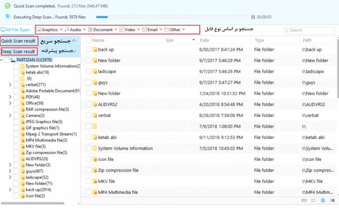339x210 pixels.
Task: Open the Email file type filter
Action: pos(152,29)
